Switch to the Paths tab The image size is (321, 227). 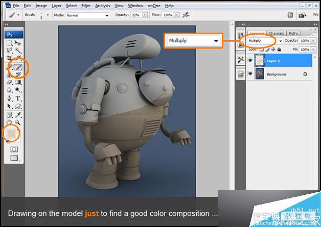(x=293, y=33)
